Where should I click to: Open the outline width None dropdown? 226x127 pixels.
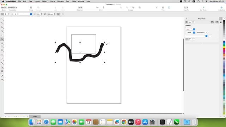point(194,33)
